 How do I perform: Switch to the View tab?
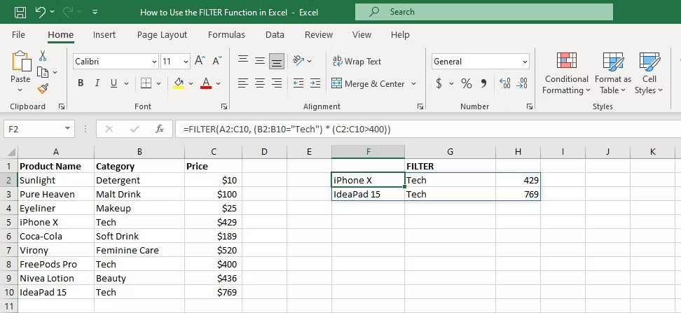tap(362, 35)
